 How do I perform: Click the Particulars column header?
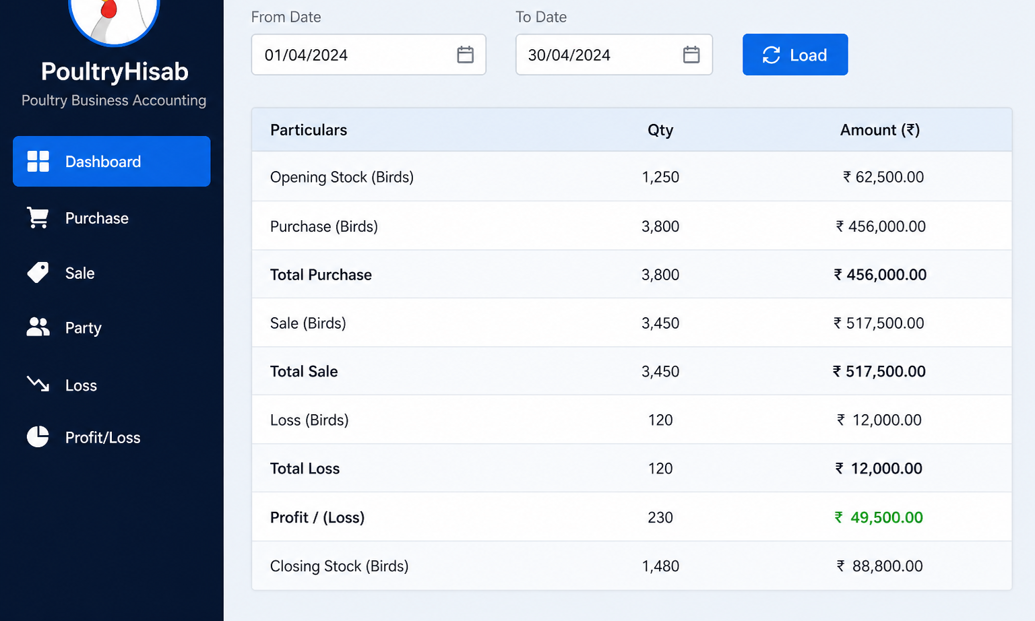coord(309,130)
